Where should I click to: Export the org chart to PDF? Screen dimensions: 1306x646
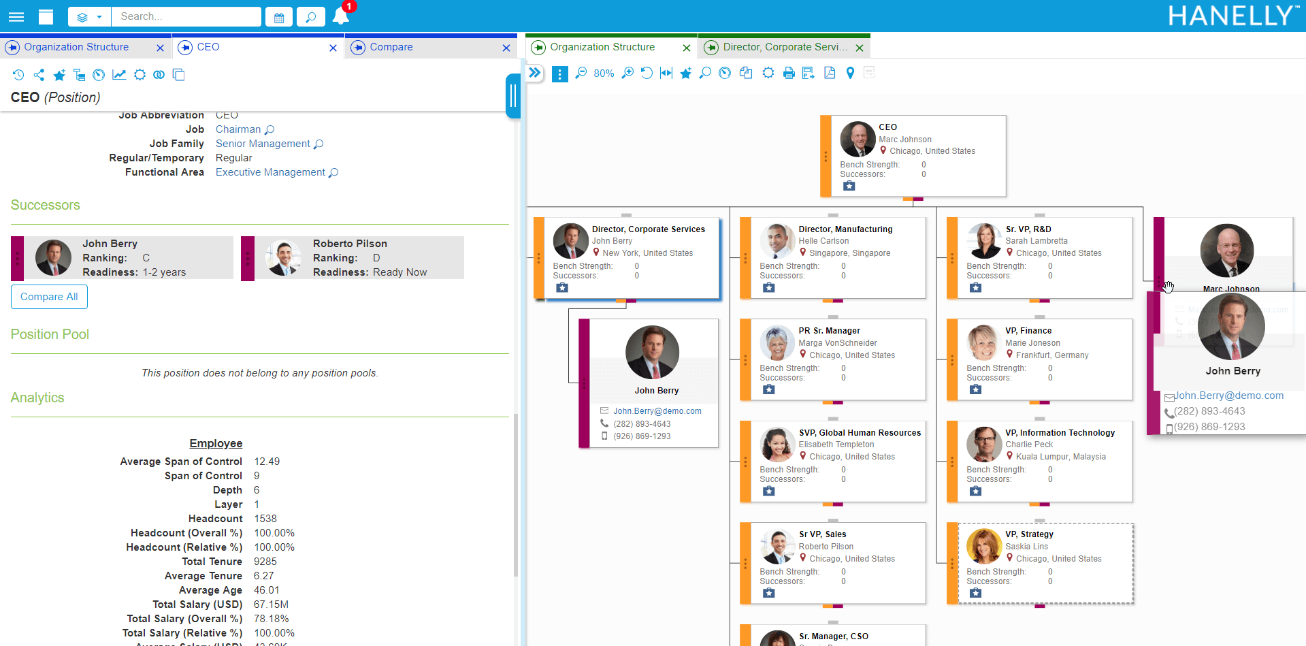[x=830, y=73]
